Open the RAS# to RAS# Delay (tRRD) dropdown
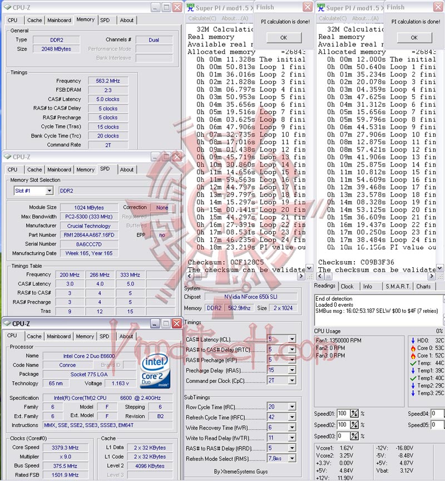 292,448
